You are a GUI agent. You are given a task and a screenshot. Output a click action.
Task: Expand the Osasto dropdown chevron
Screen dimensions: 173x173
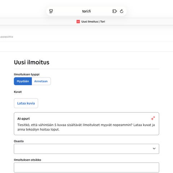[x=154, y=148]
